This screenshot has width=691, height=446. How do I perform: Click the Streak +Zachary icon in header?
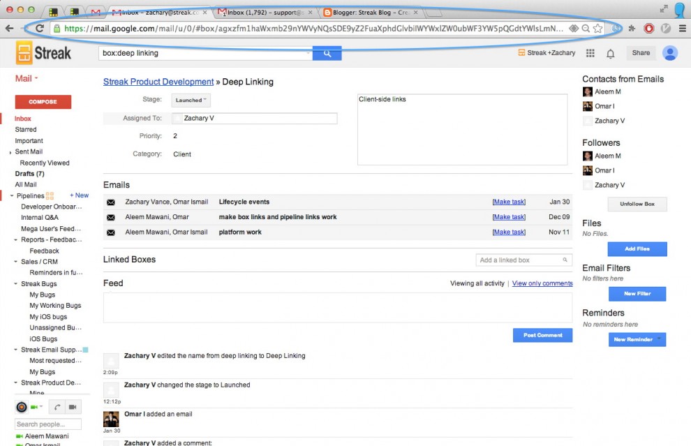(x=521, y=52)
